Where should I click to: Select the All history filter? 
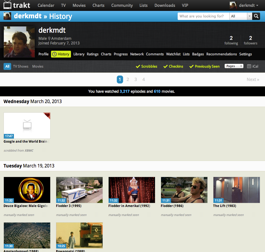coord(7,66)
